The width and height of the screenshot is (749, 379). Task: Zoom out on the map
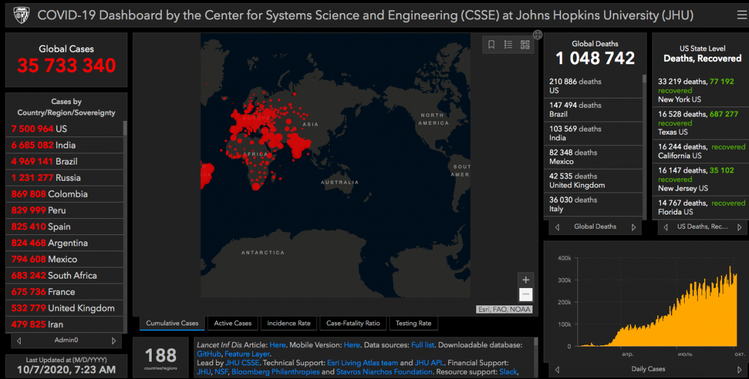pos(526,295)
